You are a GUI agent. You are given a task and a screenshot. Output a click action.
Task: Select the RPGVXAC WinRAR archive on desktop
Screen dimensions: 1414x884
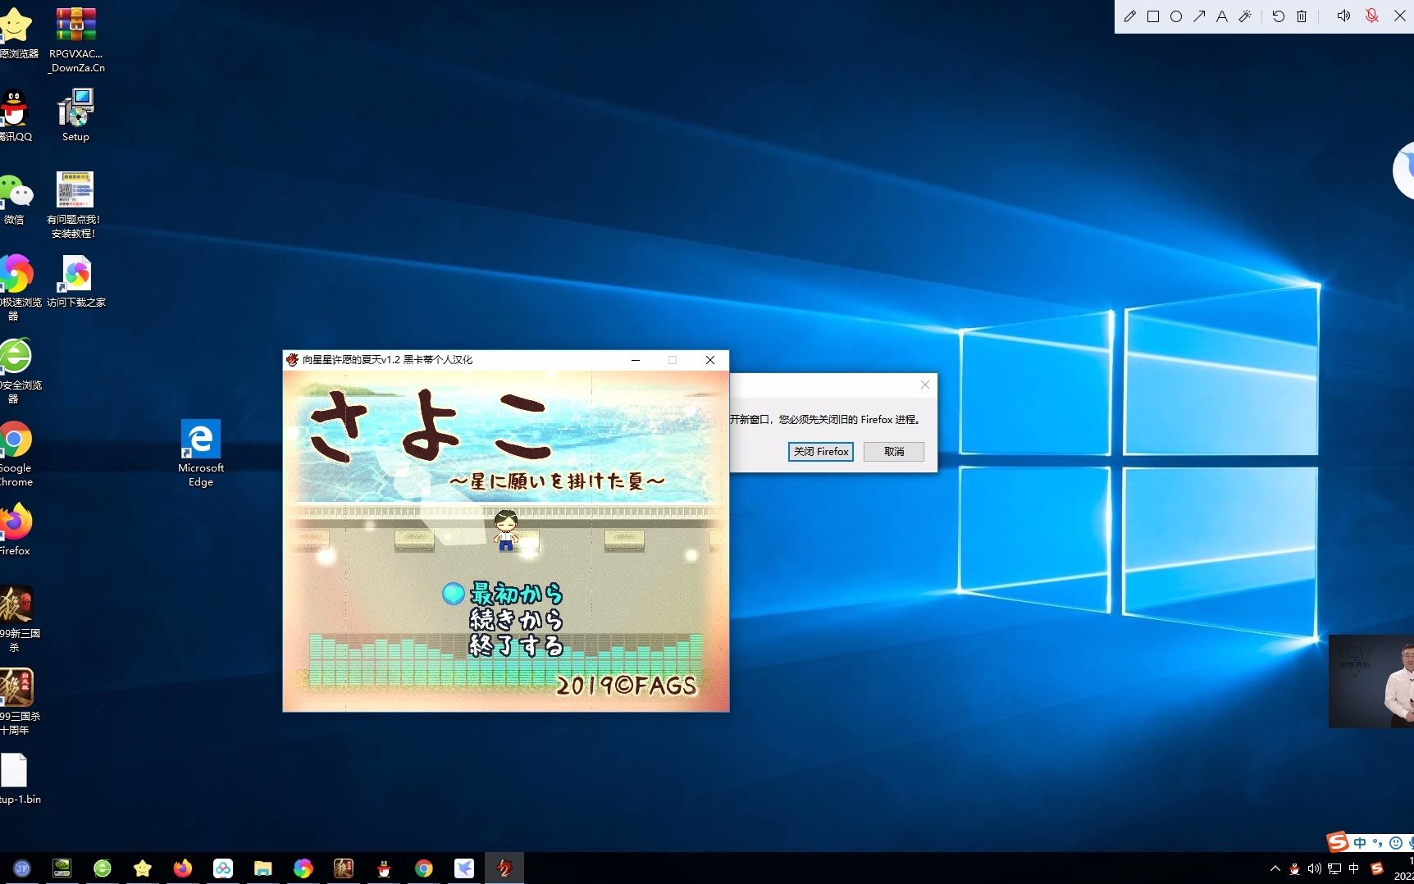[x=75, y=40]
